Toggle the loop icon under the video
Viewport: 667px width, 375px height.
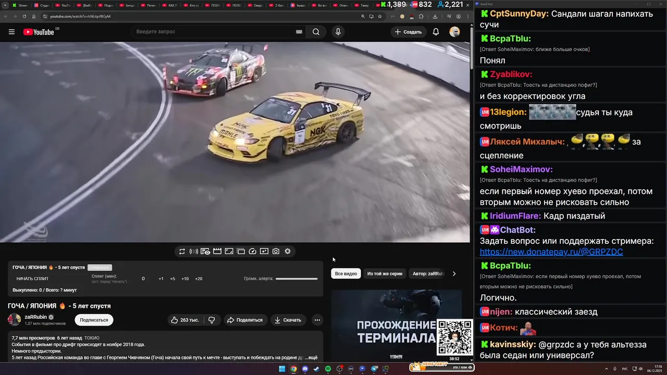tap(182, 251)
